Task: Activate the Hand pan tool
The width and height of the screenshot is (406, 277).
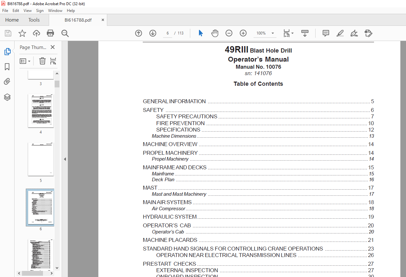Action: (215, 33)
